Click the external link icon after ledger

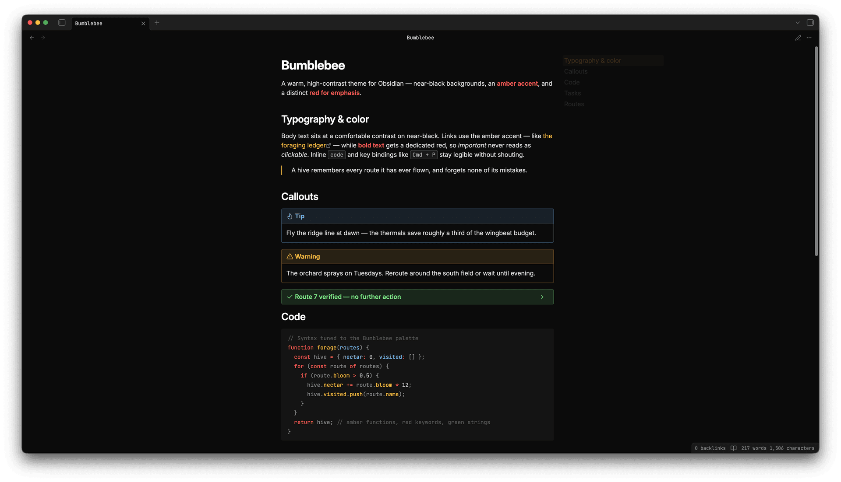click(x=329, y=146)
